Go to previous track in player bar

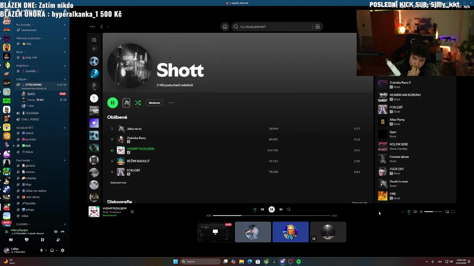(262, 209)
